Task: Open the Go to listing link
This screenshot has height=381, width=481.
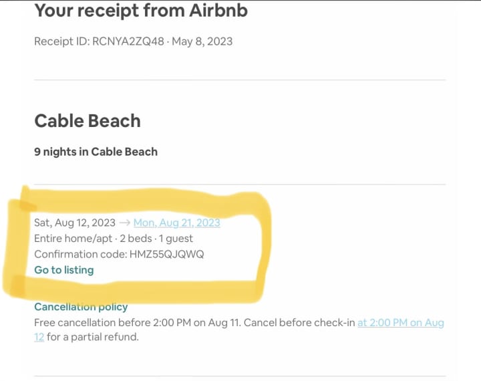Action: click(64, 270)
